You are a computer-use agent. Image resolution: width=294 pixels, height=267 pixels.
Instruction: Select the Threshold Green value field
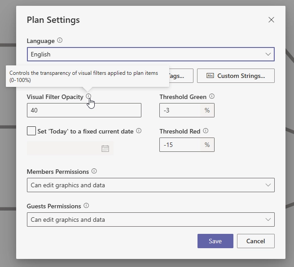(180, 110)
